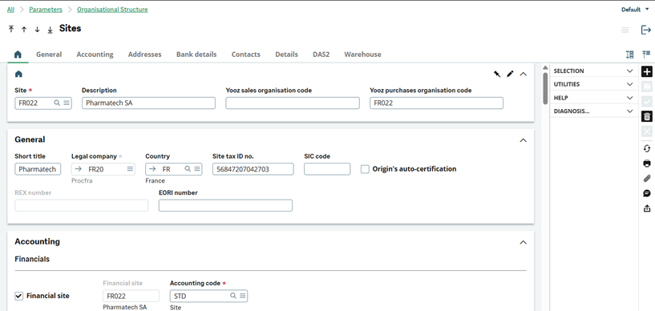Image resolution: width=655 pixels, height=311 pixels.
Task: Click Yooz sales organisation code field
Action: coord(293,103)
